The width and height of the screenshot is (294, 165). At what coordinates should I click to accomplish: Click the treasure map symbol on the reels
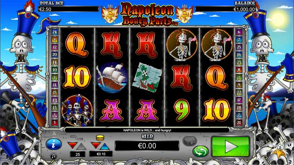(x=147, y=77)
